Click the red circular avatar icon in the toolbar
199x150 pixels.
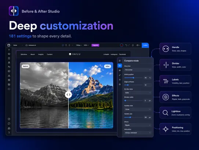click(x=122, y=45)
